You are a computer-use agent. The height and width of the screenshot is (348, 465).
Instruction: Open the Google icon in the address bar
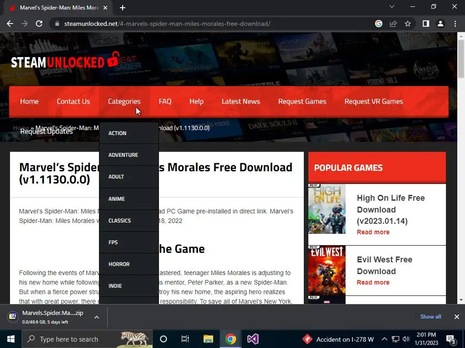(379, 24)
